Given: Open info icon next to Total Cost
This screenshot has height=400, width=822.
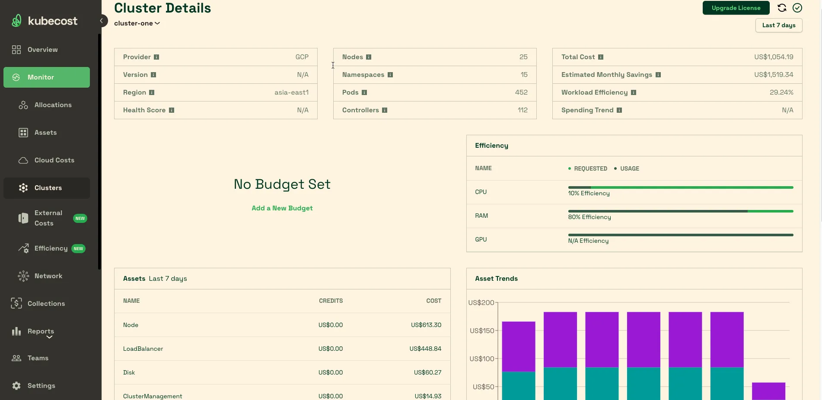Looking at the screenshot, I should pyautogui.click(x=601, y=57).
